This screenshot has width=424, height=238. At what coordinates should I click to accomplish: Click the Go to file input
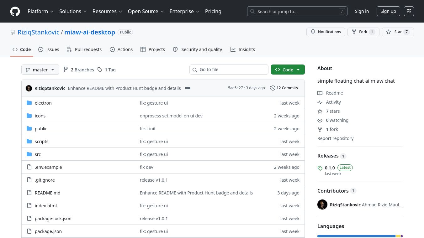(229, 70)
